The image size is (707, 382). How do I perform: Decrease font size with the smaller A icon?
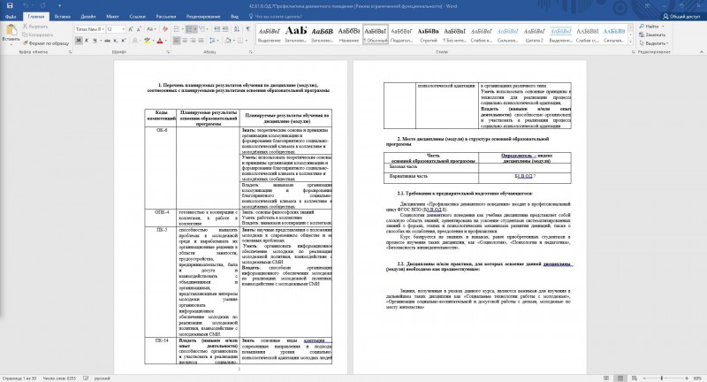[x=139, y=29]
